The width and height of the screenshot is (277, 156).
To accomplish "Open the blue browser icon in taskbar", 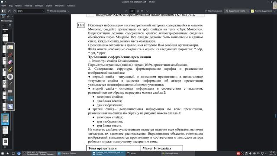I will pos(19,153).
